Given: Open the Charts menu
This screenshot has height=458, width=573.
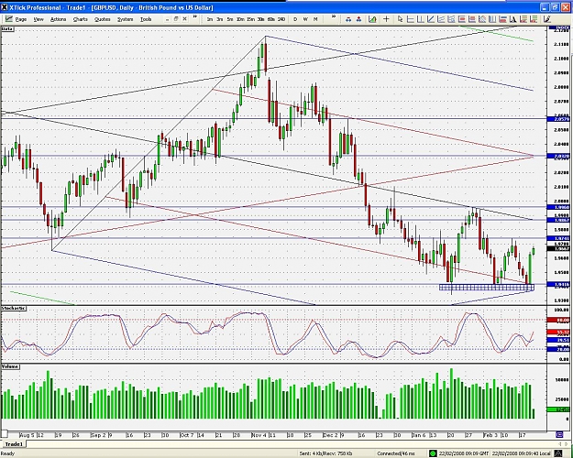Looking at the screenshot, I should click(80, 19).
